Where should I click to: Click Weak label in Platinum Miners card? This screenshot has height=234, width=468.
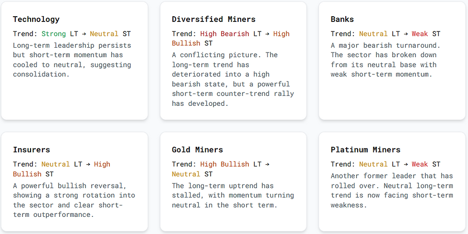420,164
